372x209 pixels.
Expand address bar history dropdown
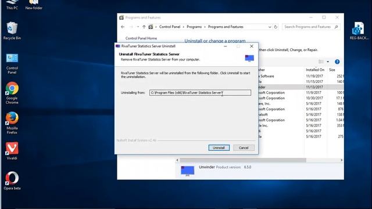(x=270, y=27)
